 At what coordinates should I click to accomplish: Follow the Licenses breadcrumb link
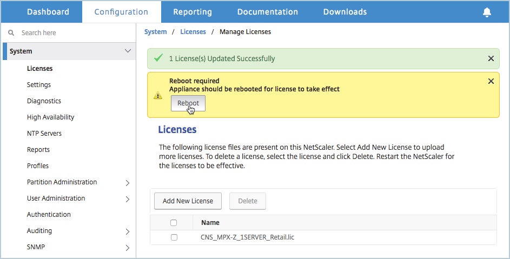click(193, 31)
